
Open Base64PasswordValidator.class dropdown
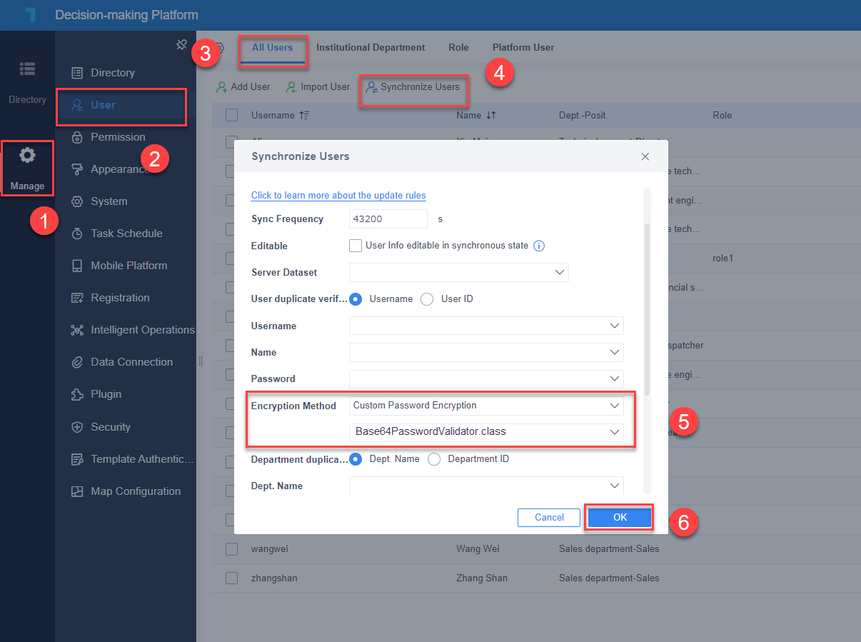click(x=486, y=432)
